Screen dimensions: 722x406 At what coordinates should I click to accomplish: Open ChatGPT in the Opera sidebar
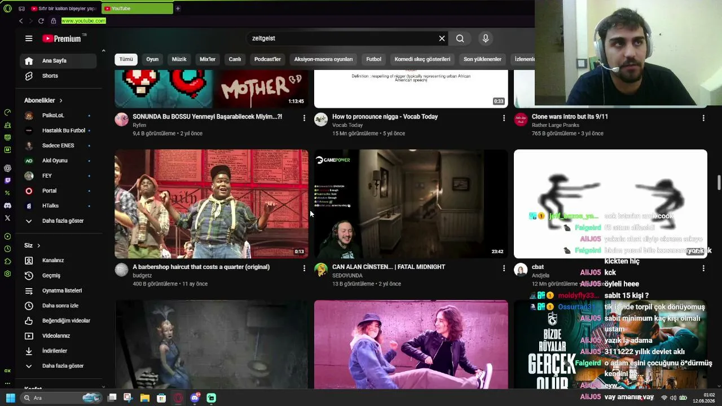click(7, 168)
